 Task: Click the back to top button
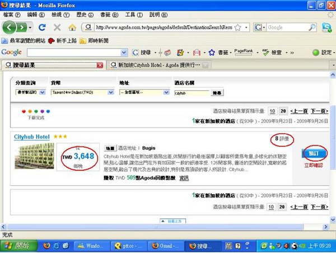[x=172, y=221]
